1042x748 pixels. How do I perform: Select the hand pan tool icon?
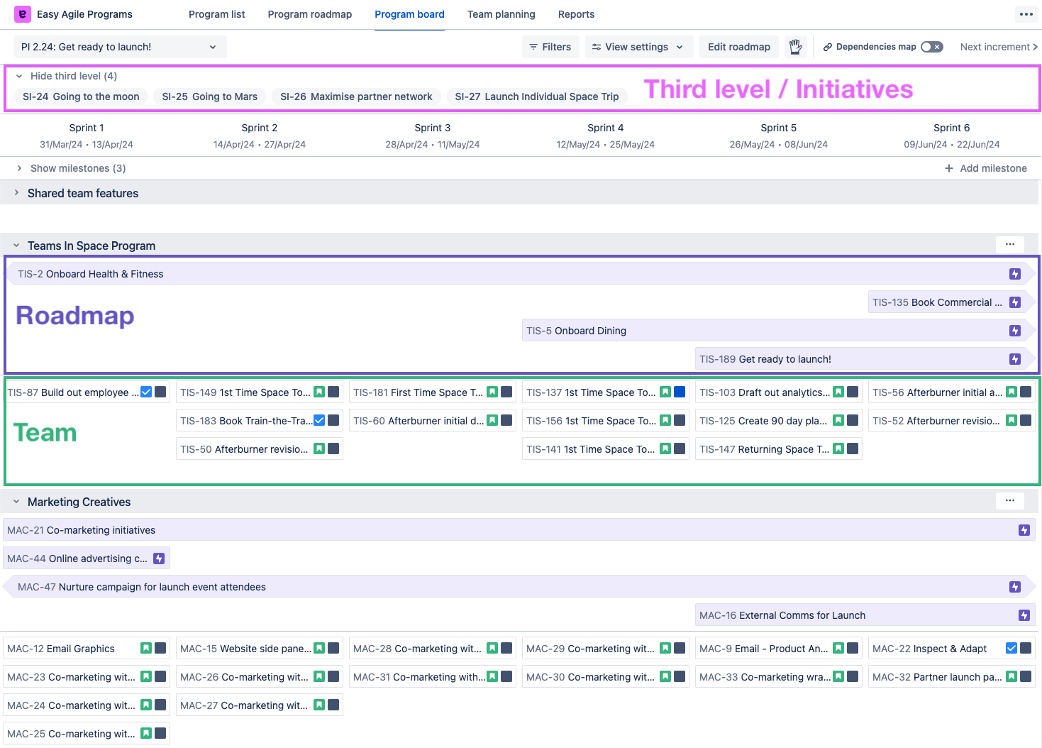click(x=796, y=47)
